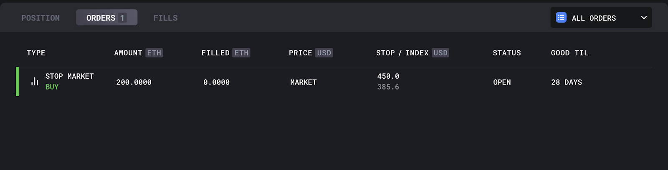This screenshot has width=668, height=170.
Task: Expand the All Orders dropdown chevron
Action: point(643,17)
